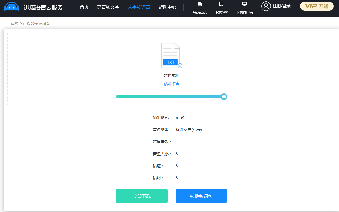Viewport: 339px width, 212px height.
Task: Open the 转换记录 document icon
Action: point(200,4)
